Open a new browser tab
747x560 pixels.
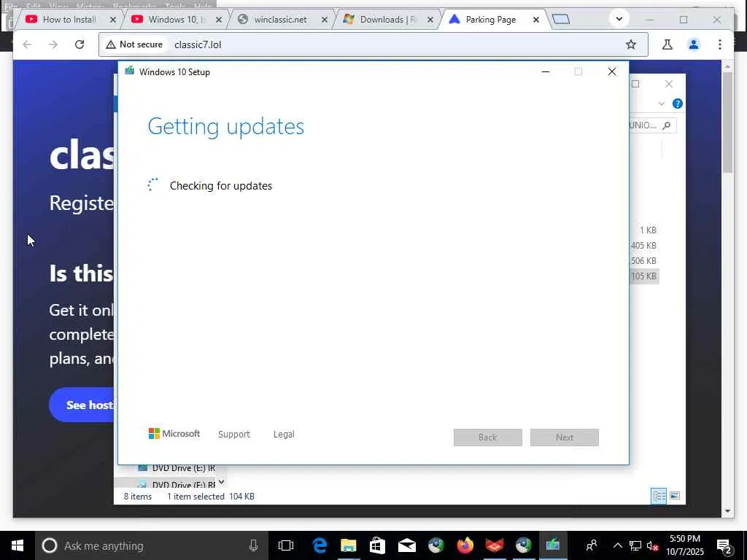[x=561, y=20]
